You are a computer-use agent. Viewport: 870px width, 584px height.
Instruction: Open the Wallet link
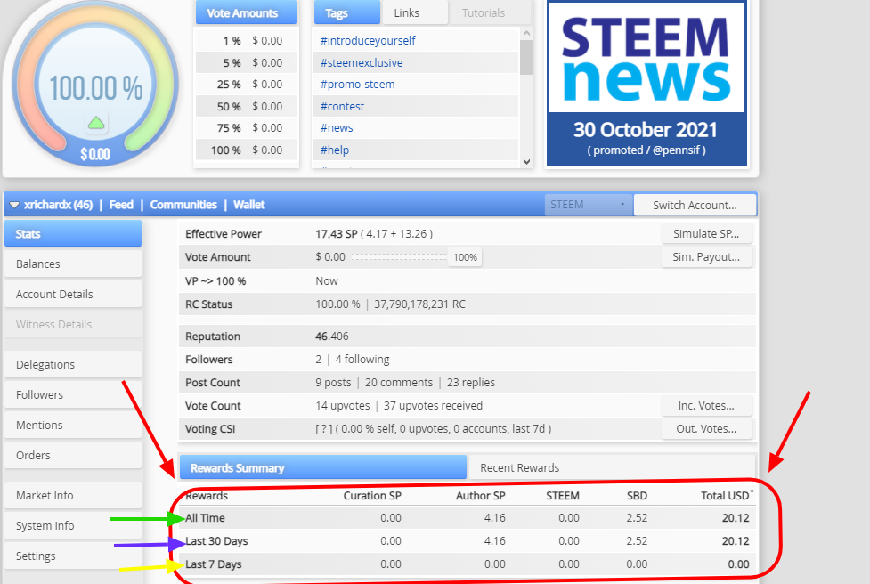(249, 205)
